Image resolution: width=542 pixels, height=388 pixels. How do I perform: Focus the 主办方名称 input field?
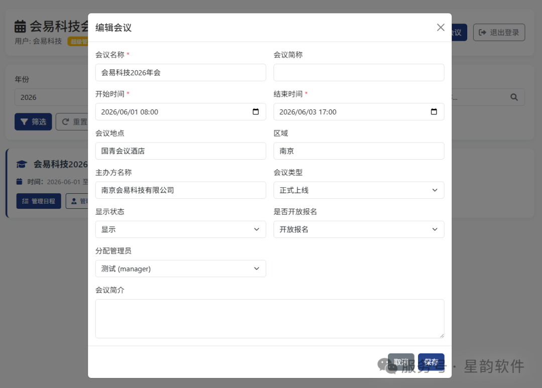[x=181, y=190]
